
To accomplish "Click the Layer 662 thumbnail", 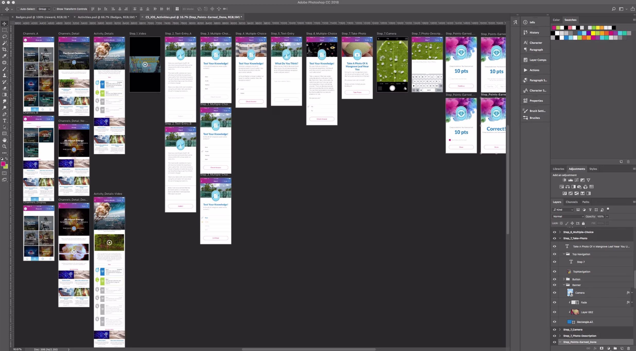I will tap(575, 312).
